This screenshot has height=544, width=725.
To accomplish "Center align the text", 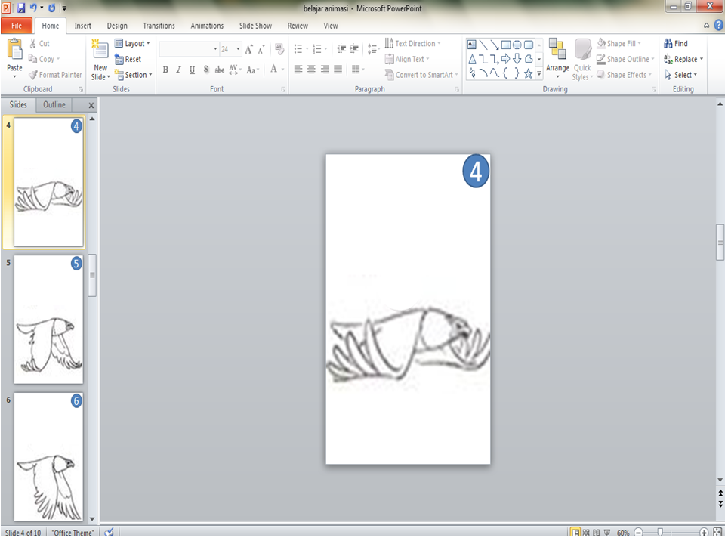I will click(312, 70).
